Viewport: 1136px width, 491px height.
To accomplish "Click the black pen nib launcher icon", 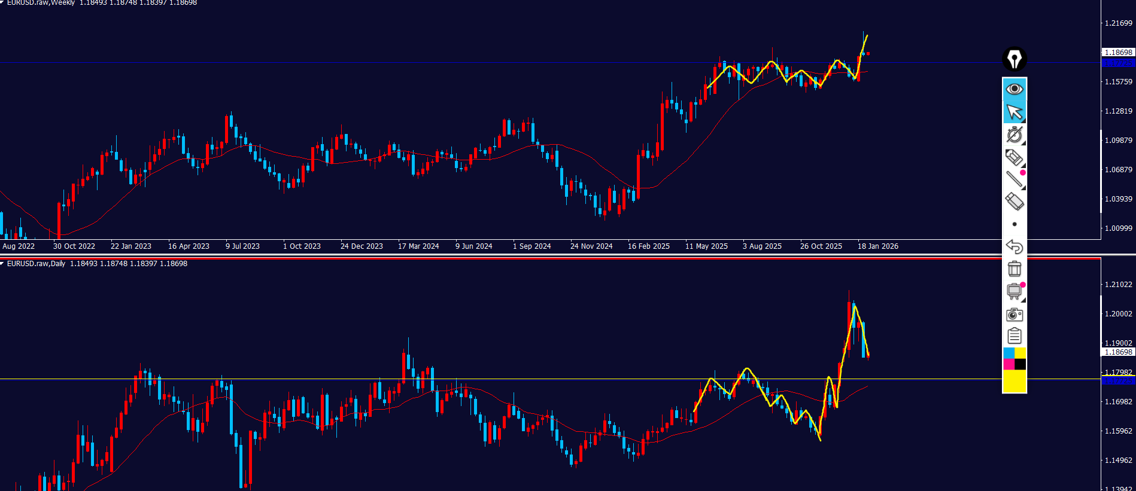I will click(1014, 59).
